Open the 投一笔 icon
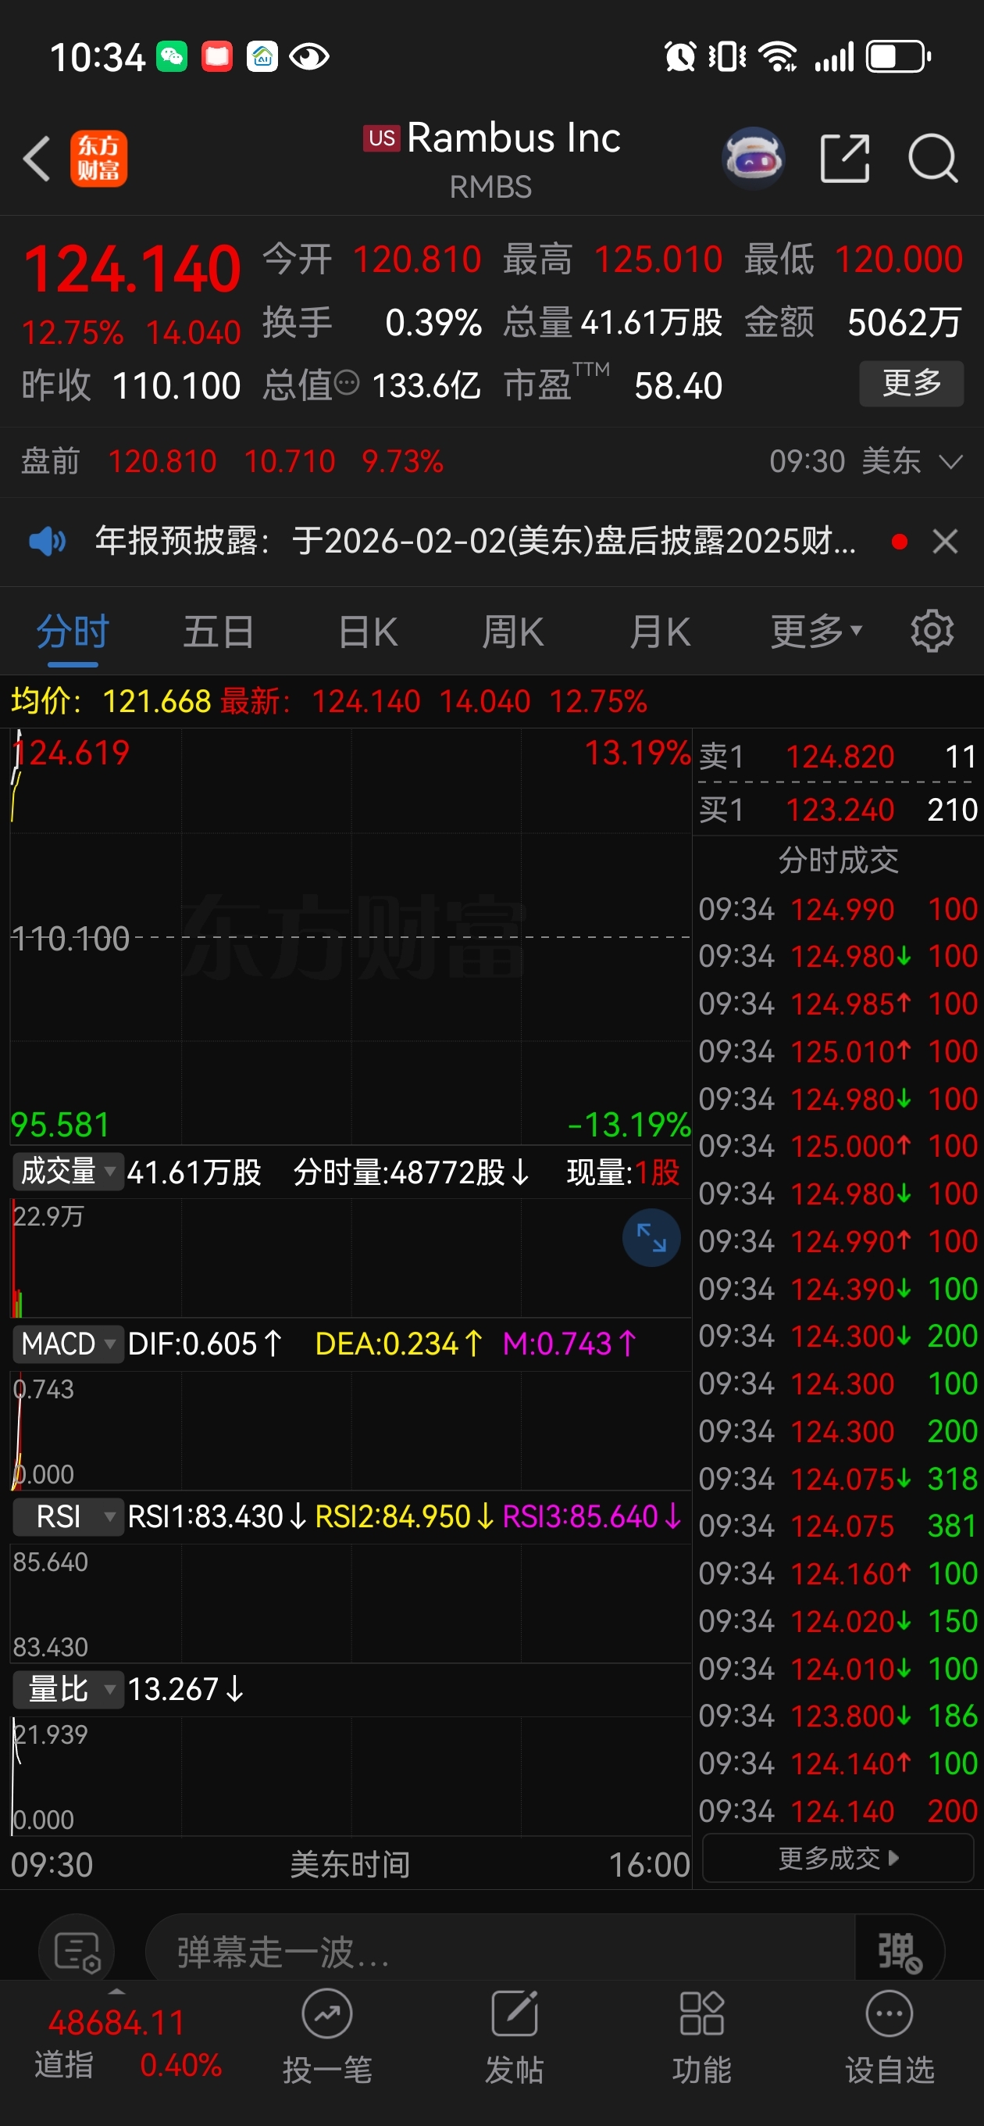 [x=326, y=2013]
